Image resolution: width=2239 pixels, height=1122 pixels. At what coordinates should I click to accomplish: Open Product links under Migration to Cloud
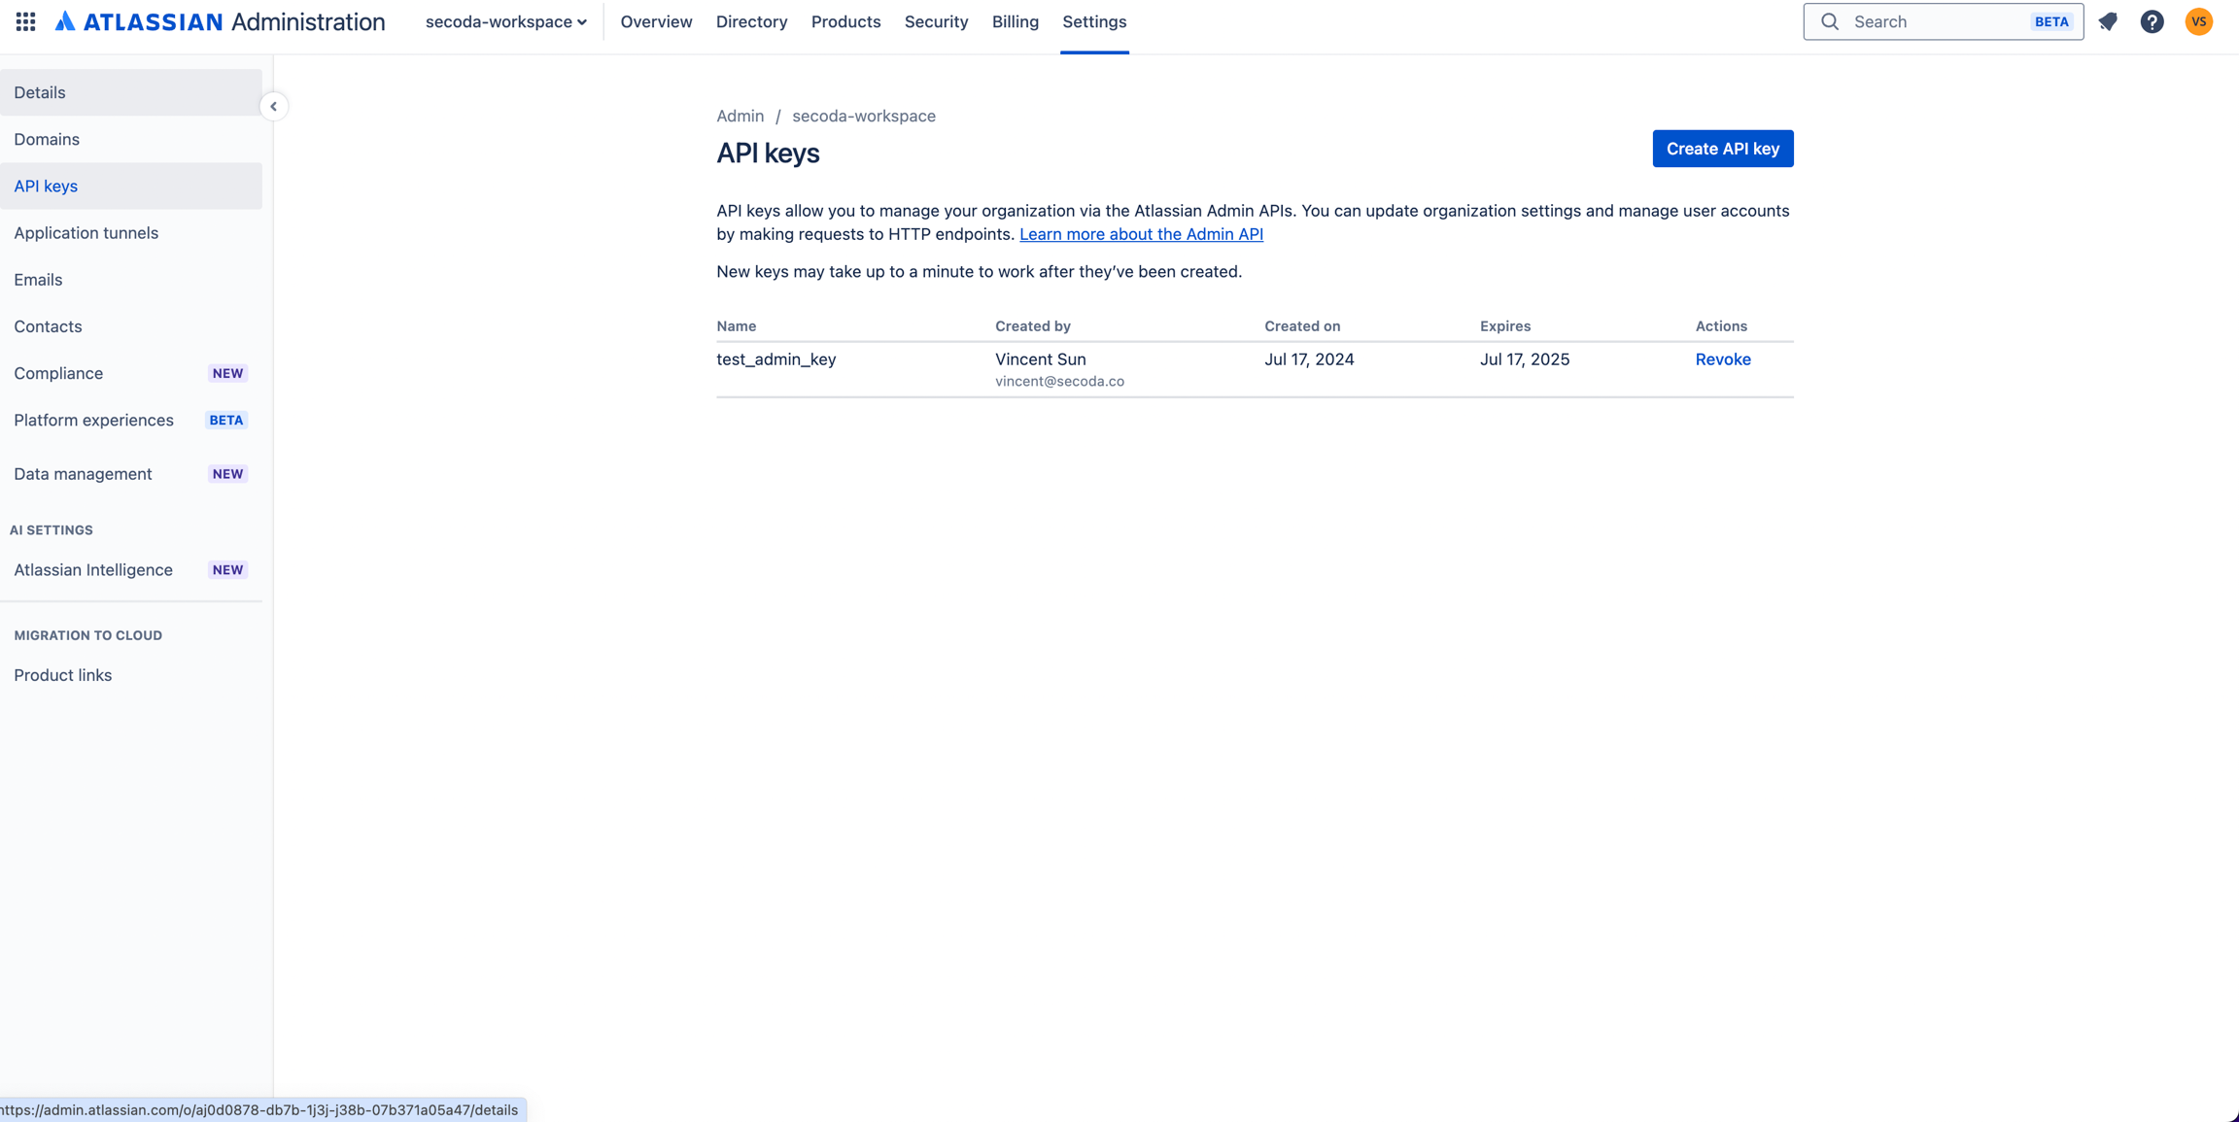(62, 675)
